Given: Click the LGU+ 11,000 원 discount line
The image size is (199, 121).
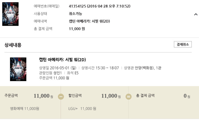Looking at the screenshot, I should [82, 109].
